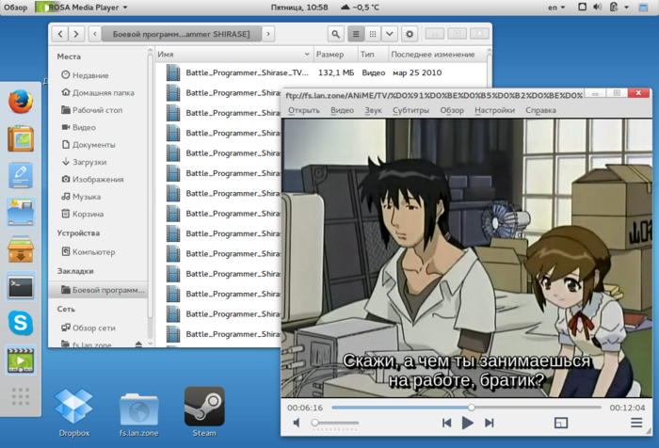Play the video

click(x=467, y=423)
